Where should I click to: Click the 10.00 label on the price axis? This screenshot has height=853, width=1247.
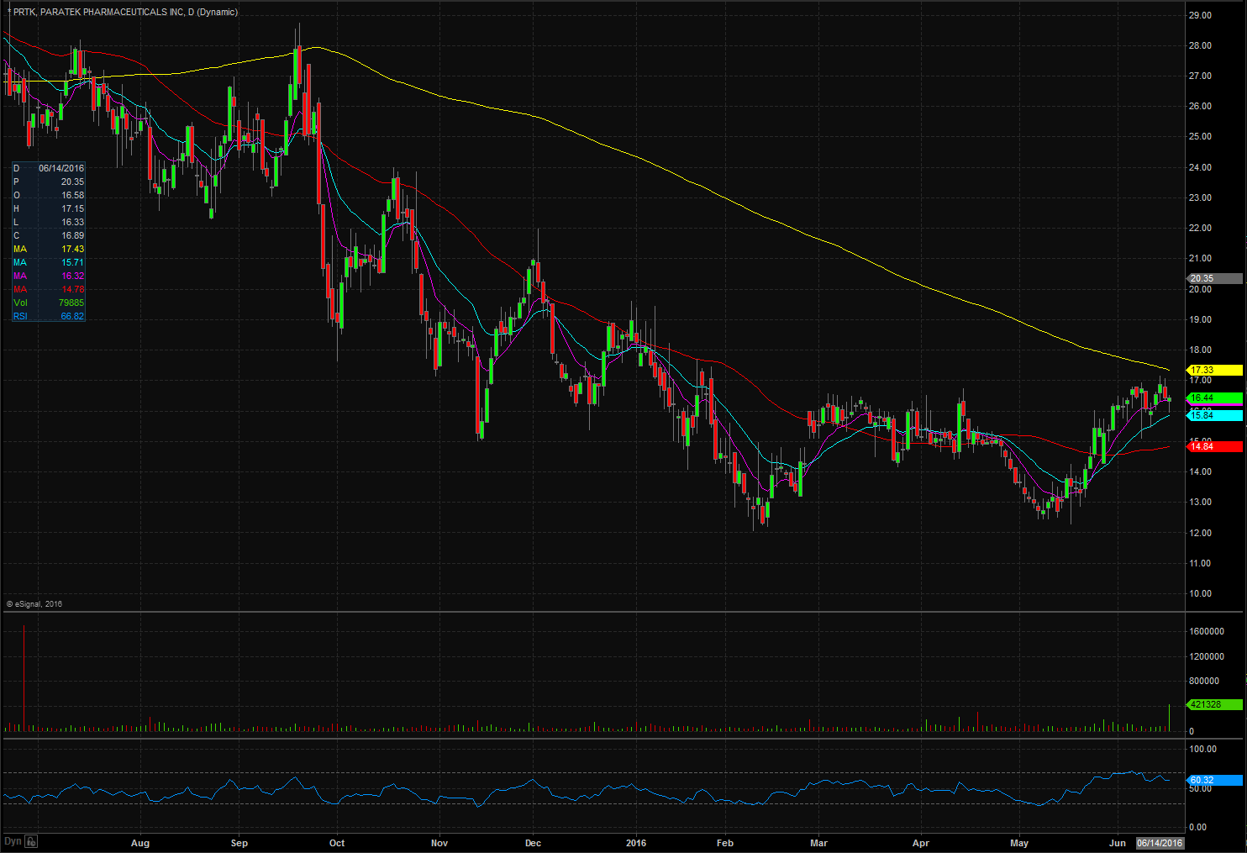pyautogui.click(x=1200, y=593)
